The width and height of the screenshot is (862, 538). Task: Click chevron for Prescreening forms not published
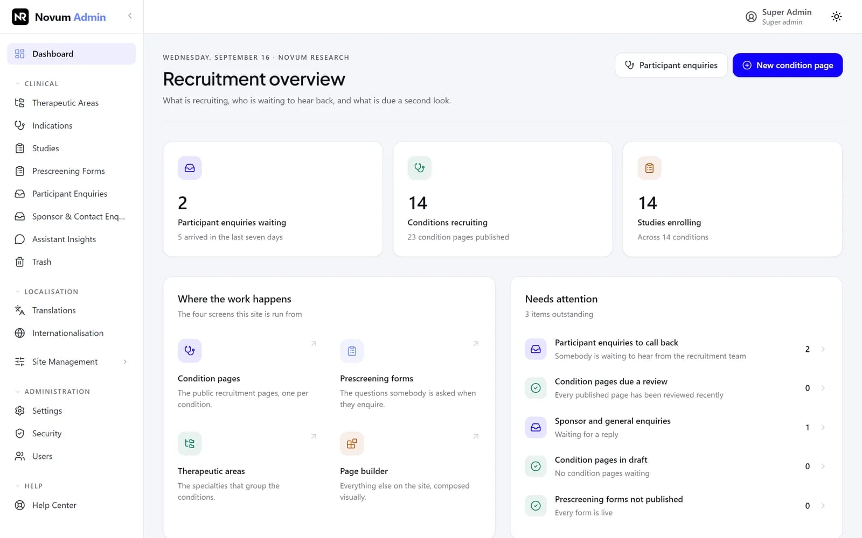click(823, 506)
